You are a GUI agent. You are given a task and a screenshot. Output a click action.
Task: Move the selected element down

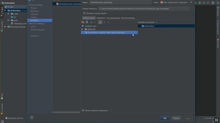pyautogui.click(x=108, y=22)
